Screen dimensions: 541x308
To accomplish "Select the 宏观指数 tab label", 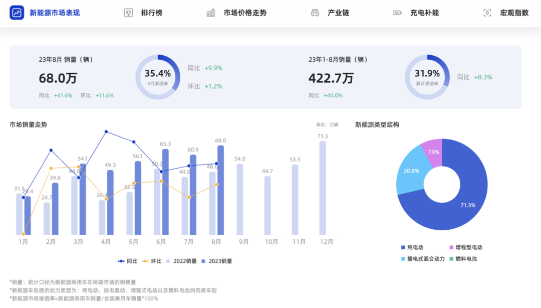I will tap(514, 13).
